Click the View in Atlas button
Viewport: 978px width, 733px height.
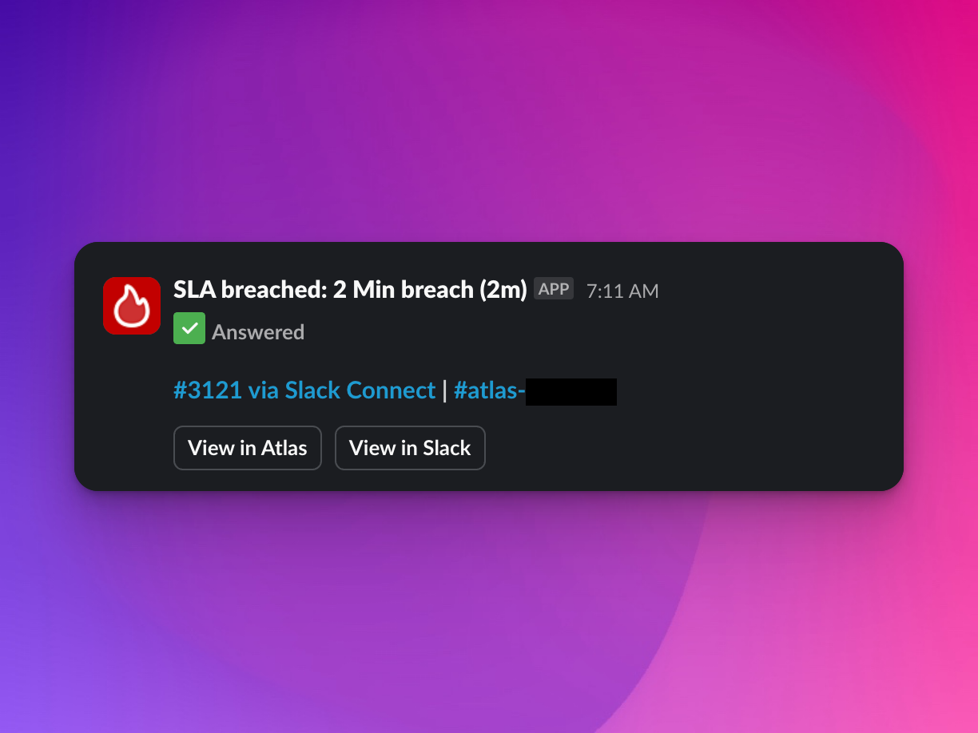coord(248,448)
